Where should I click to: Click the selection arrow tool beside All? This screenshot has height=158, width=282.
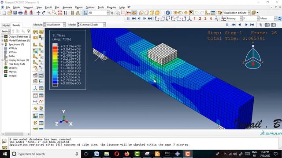[x=85, y=13]
